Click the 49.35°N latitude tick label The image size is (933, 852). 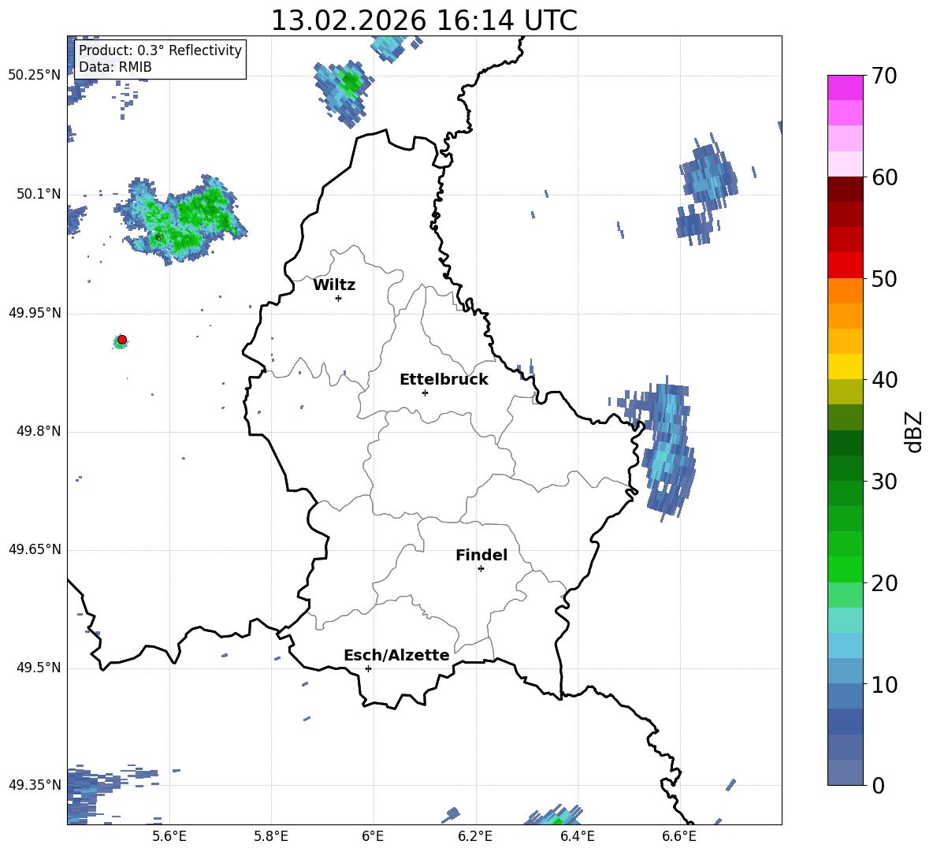pyautogui.click(x=35, y=785)
